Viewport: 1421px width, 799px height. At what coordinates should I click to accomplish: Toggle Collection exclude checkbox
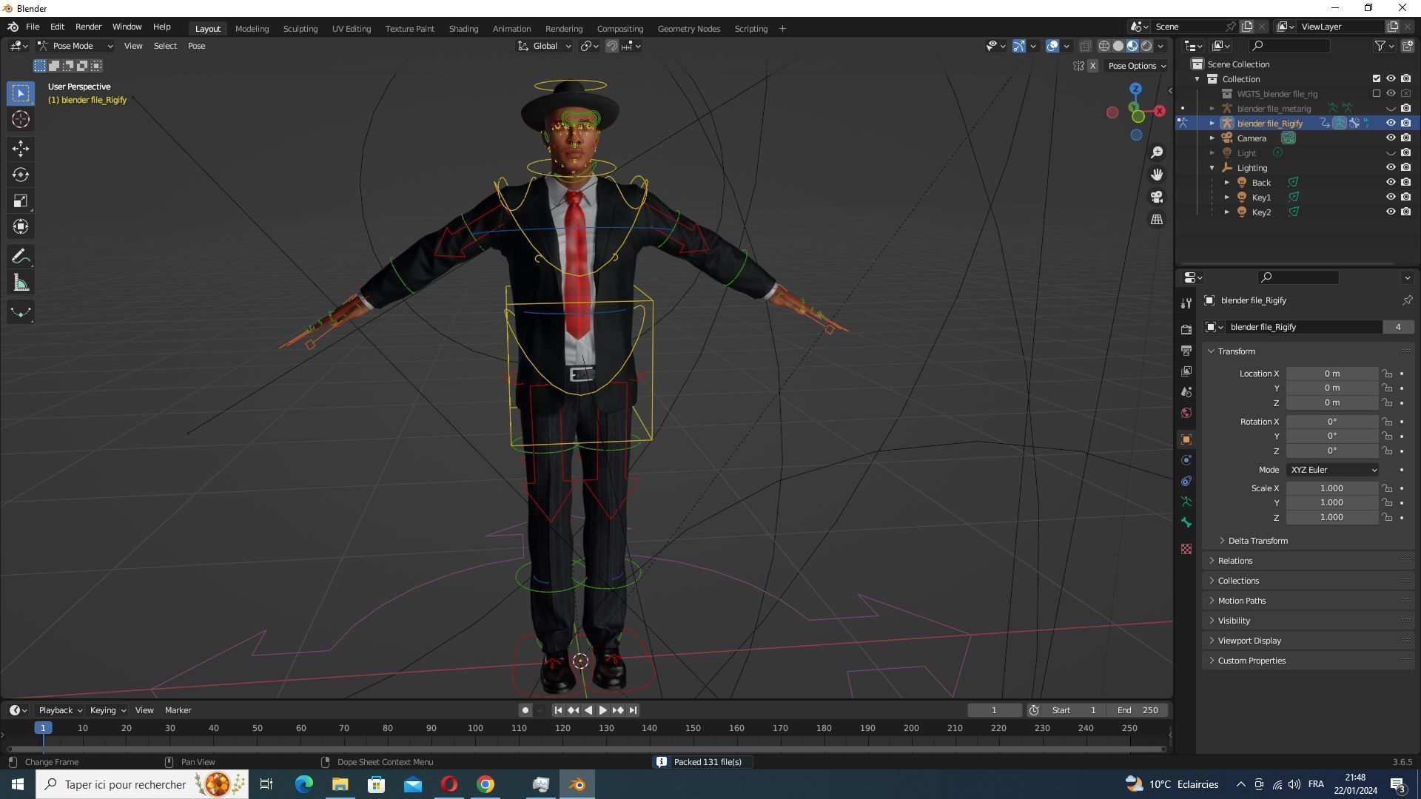pos(1377,79)
